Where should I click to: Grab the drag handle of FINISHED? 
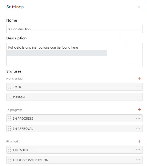10,150
